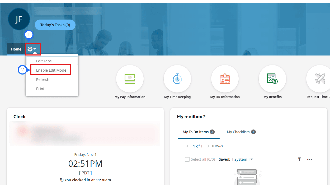Open My mailbox in new view arrow
The height and width of the screenshot is (185, 330).
coord(204,117)
